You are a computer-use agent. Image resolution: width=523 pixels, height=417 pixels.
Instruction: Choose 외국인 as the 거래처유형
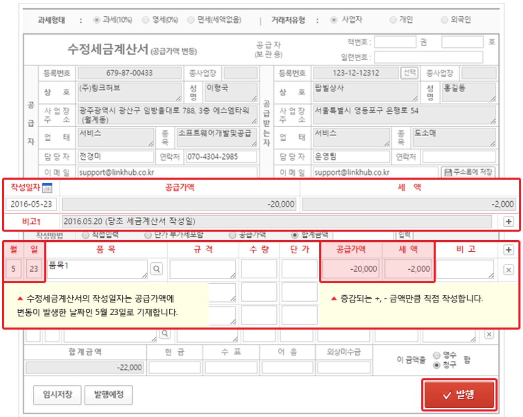click(x=444, y=20)
